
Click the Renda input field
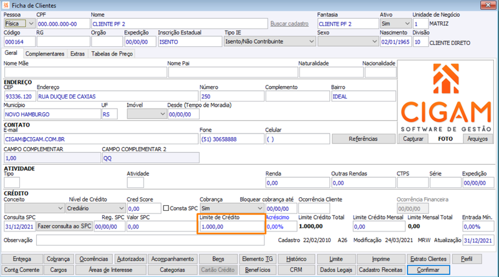[x=298, y=183]
